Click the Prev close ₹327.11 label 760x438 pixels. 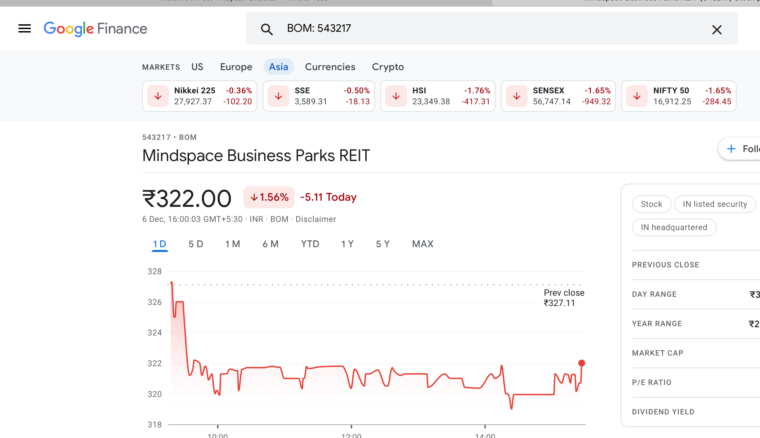coord(564,298)
